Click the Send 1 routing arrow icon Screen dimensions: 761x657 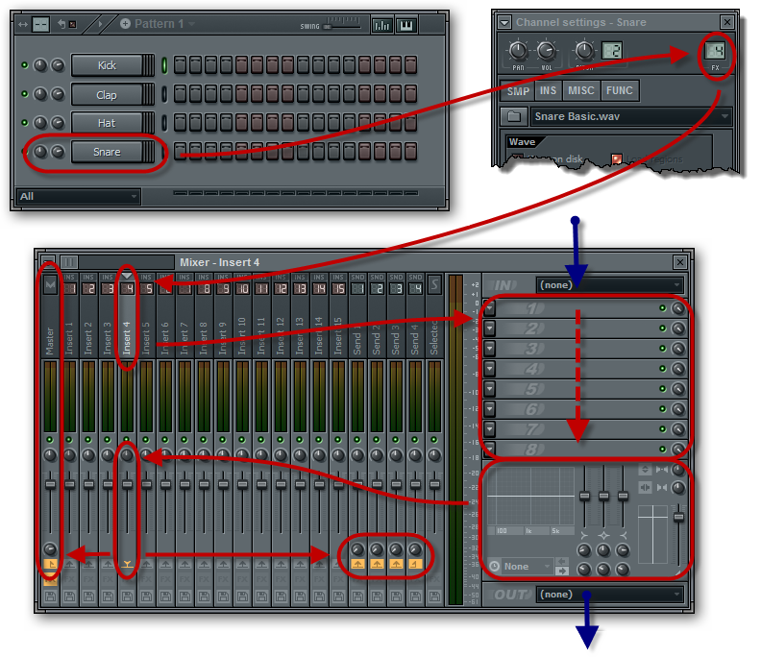click(357, 565)
